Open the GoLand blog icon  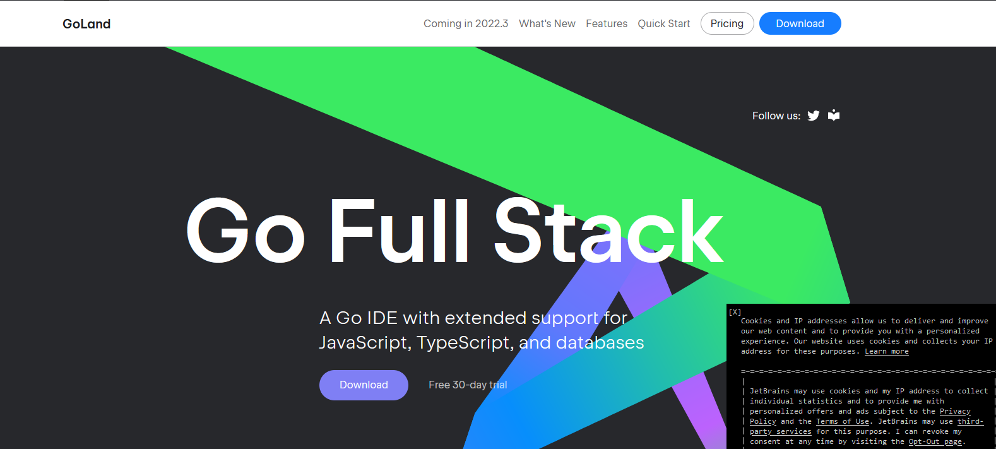coord(834,115)
